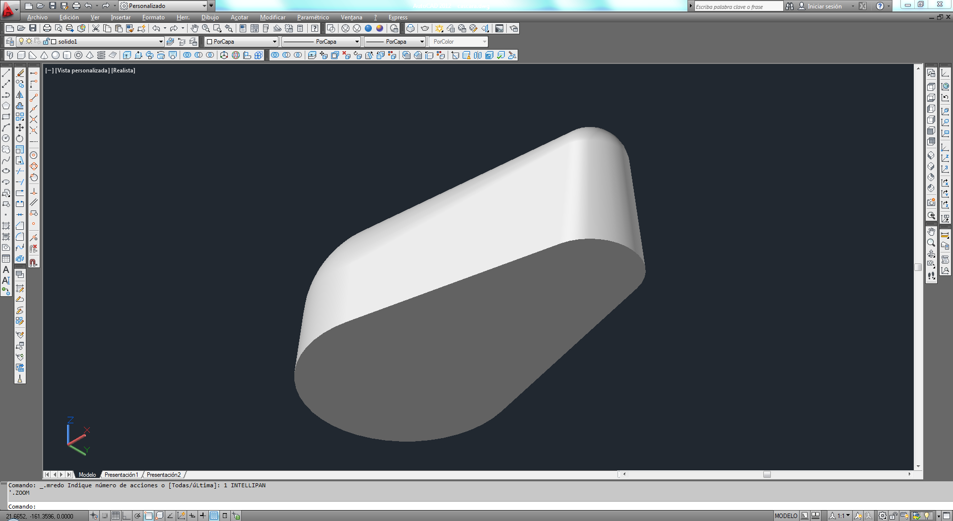Click the Escriba palabra clave search field
The image size is (953, 521).
pos(738,6)
